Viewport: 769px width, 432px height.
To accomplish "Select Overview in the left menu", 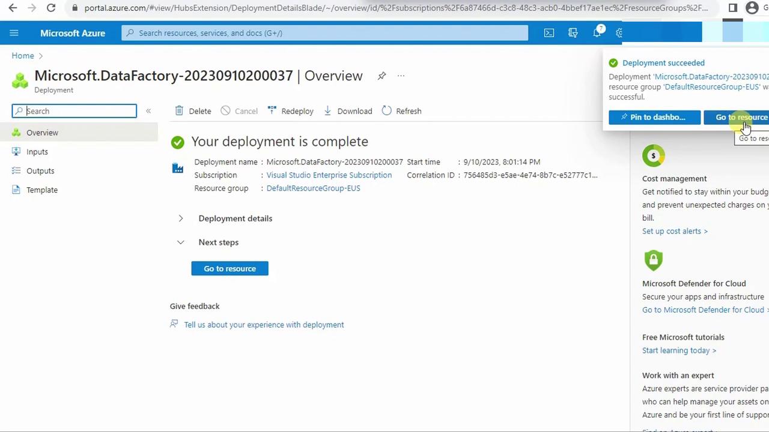I will 79,133.
